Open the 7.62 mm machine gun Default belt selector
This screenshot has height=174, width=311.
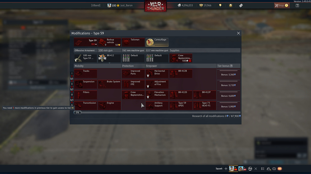(x=133, y=58)
